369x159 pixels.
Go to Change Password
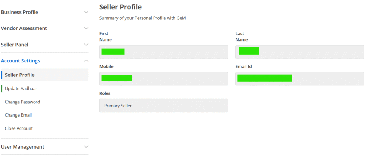pos(22,102)
